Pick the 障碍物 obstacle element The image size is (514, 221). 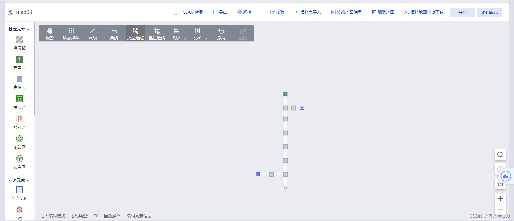click(19, 43)
